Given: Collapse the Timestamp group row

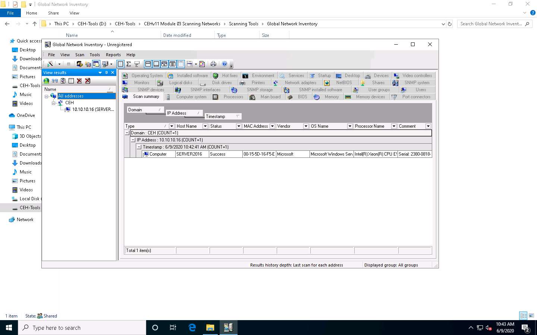Looking at the screenshot, I should (x=139, y=147).
